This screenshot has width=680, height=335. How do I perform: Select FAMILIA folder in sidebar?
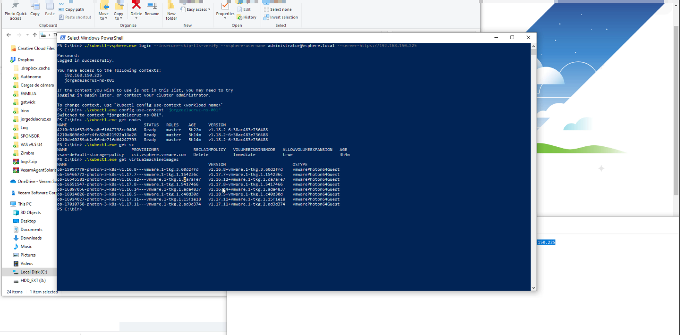click(x=25, y=93)
